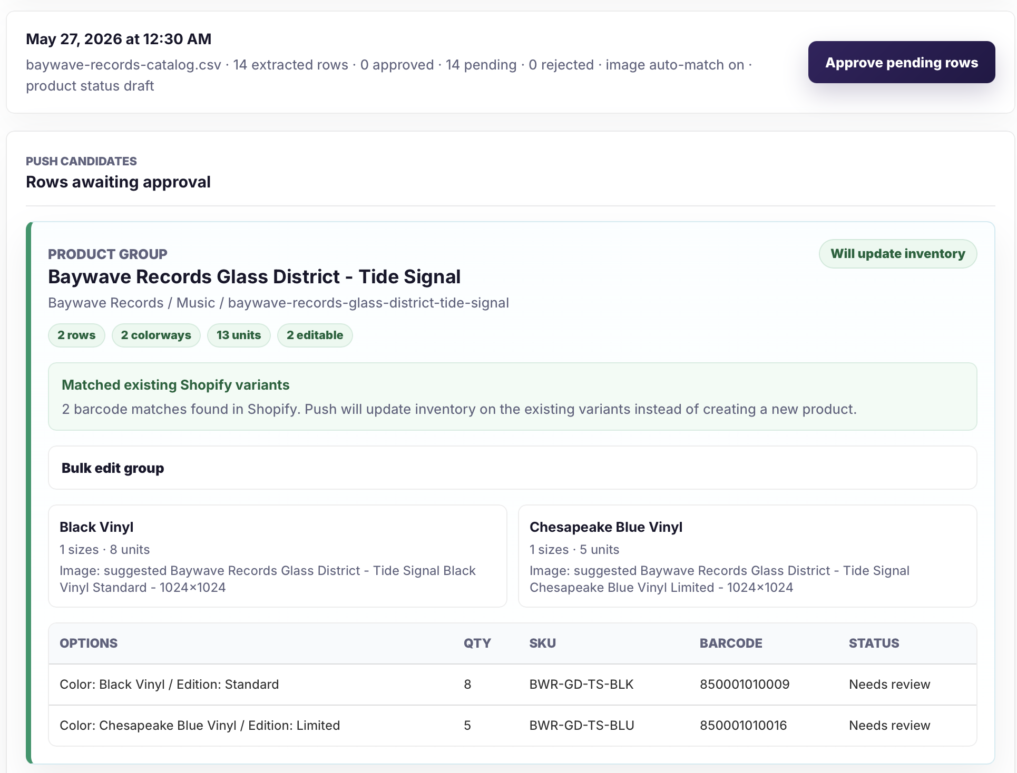Click the May 27, 2026 at 12:30 AM heading
This screenshot has width=1017, height=773.
tap(119, 39)
